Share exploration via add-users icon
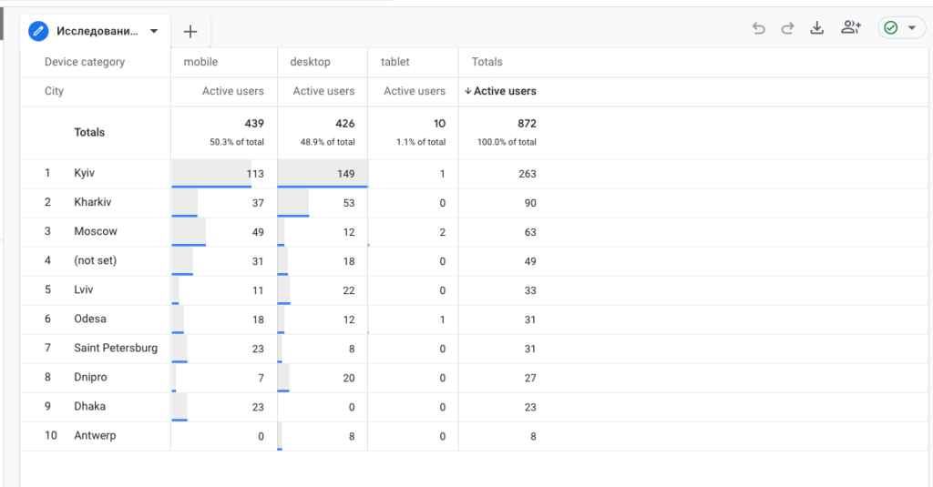Screen dimensions: 933x487 (851, 28)
